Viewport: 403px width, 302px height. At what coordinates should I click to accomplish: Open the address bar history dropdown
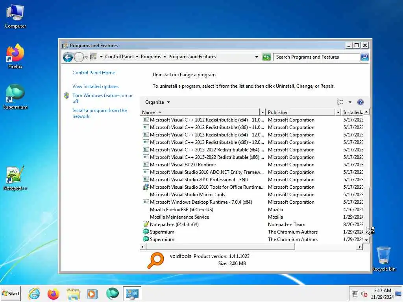click(257, 57)
